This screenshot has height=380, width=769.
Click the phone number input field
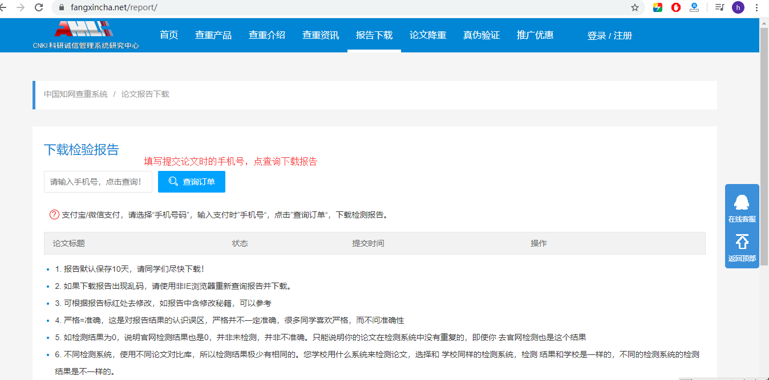pyautogui.click(x=98, y=181)
